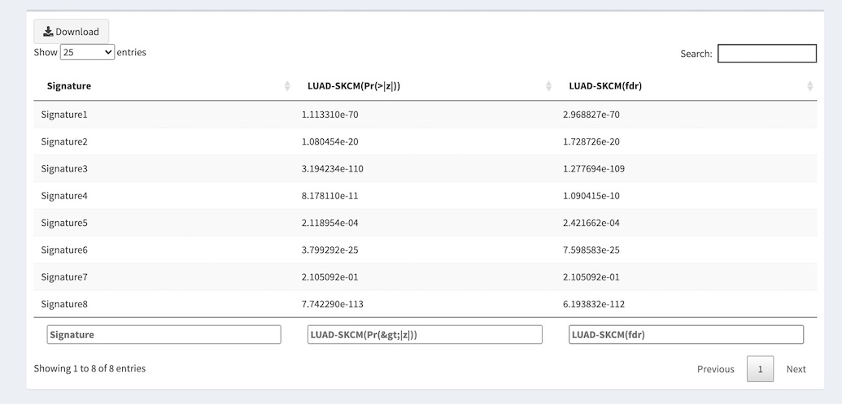Click the 3.799292e-25 value cell

[x=329, y=250]
